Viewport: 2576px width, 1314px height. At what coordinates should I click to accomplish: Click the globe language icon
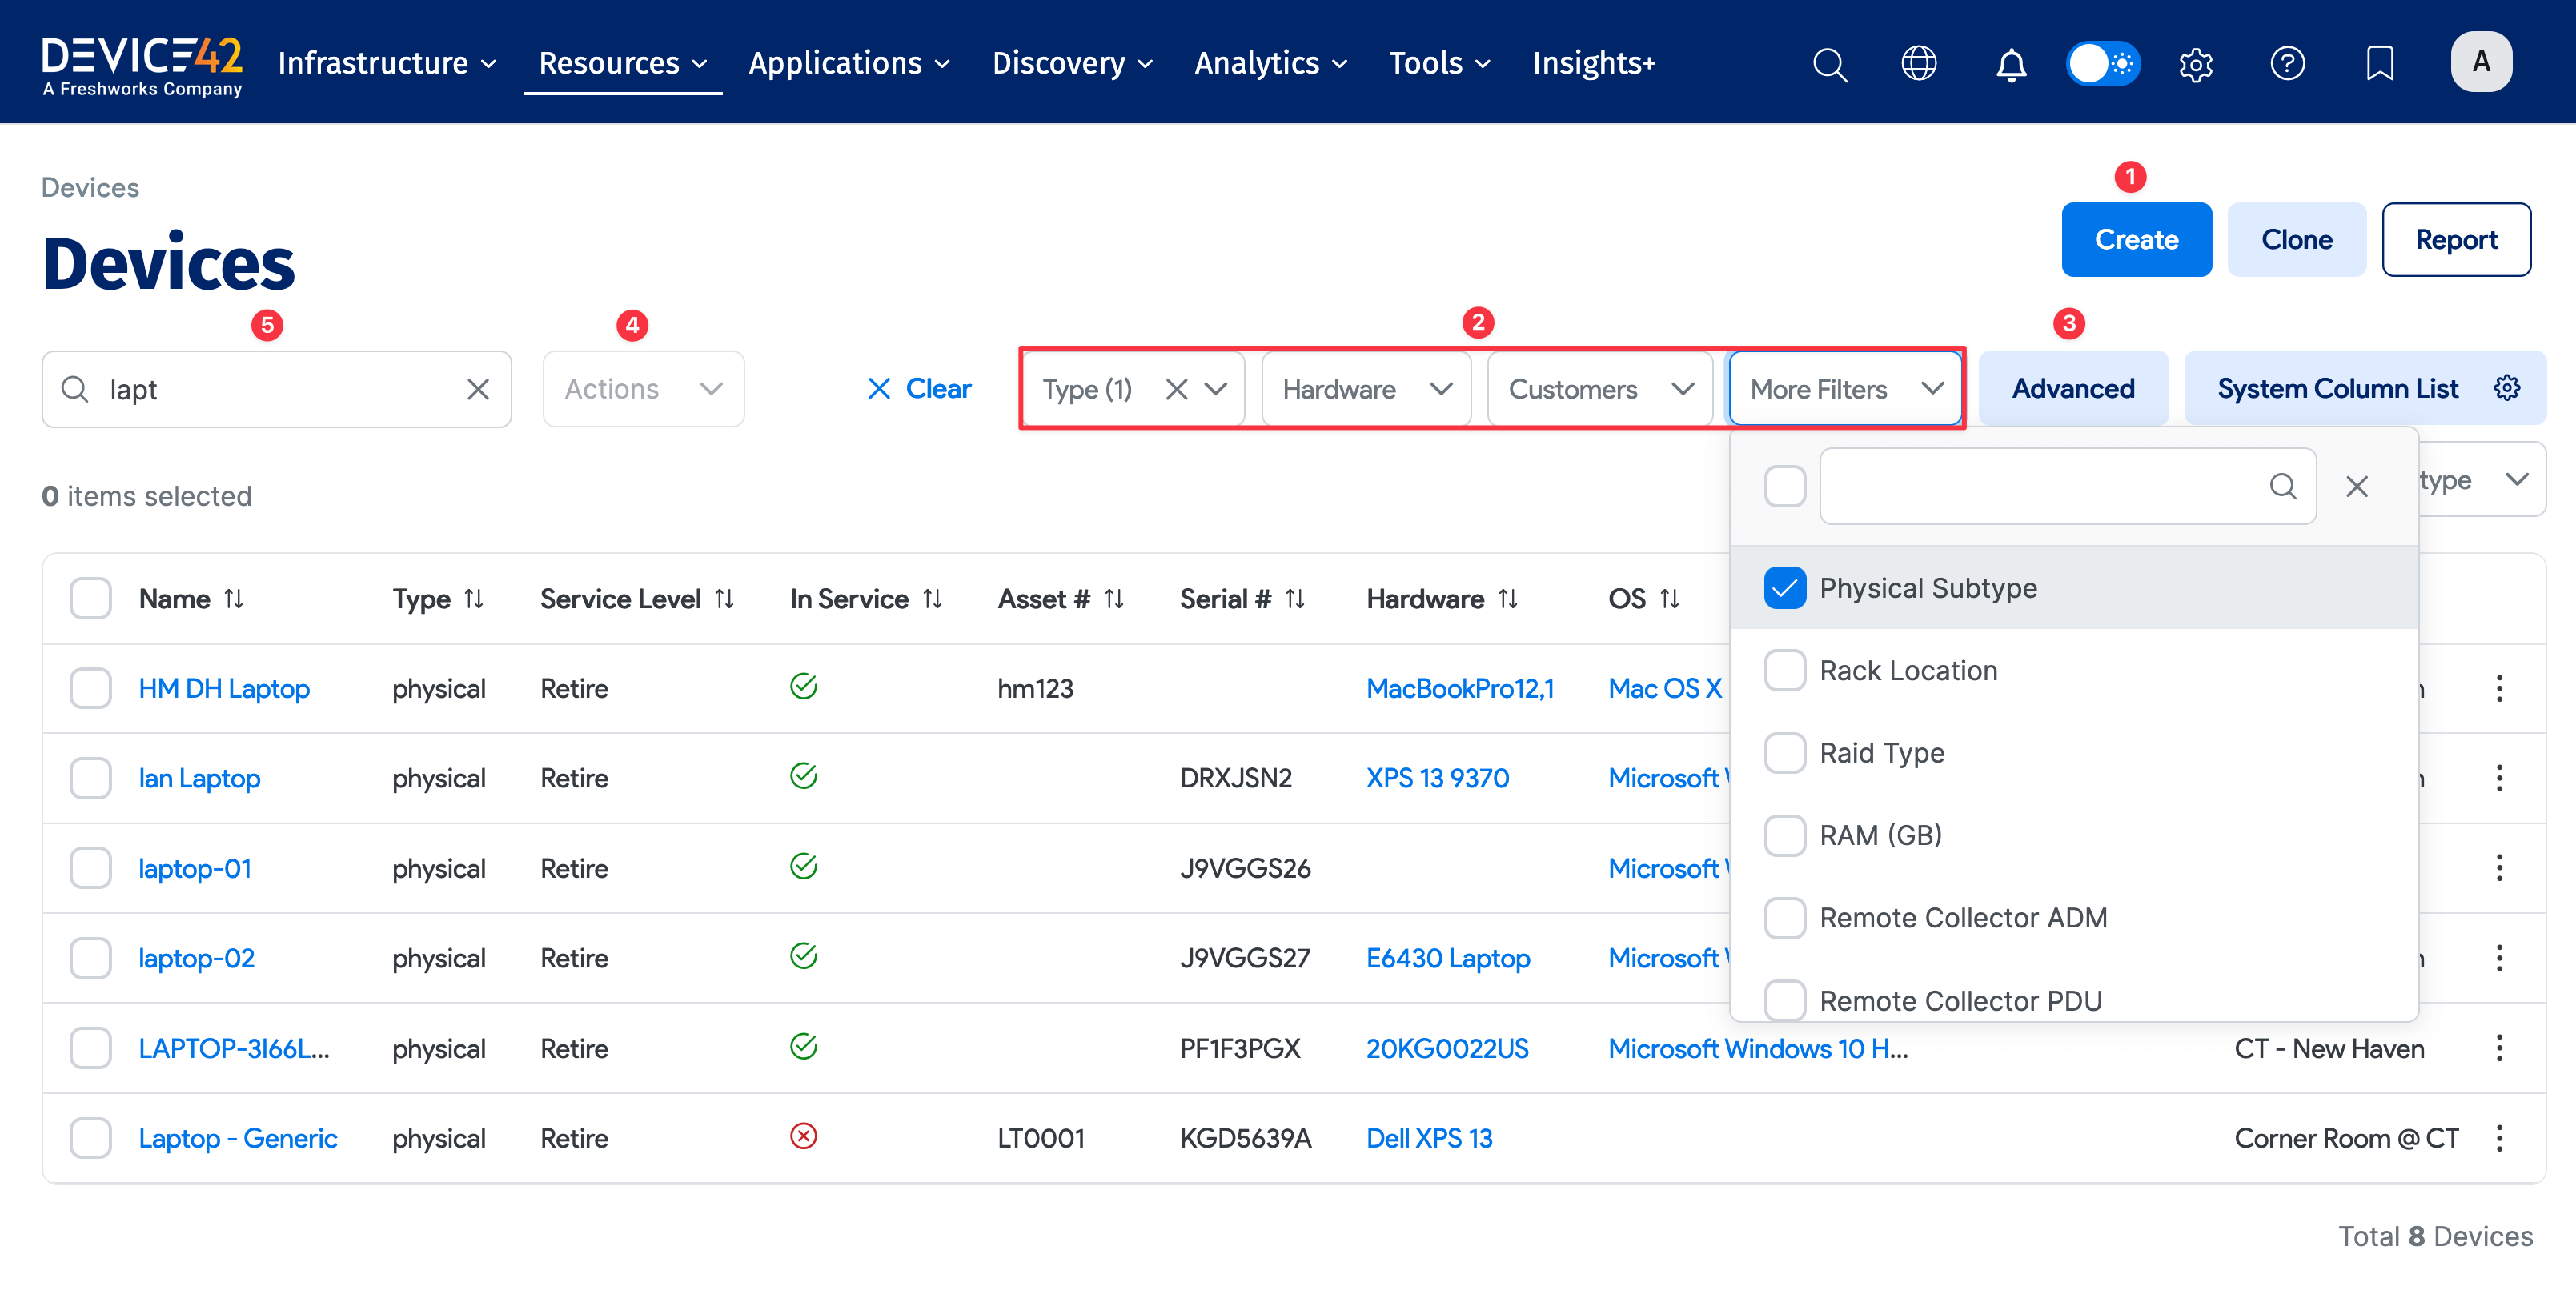tap(1919, 63)
